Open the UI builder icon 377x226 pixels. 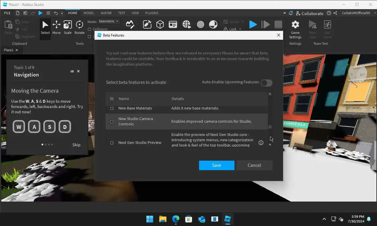pyautogui.click(x=173, y=24)
